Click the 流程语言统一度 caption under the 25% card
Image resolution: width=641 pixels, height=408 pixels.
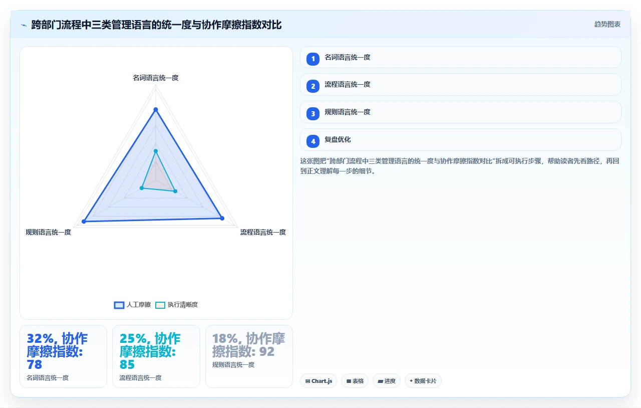click(x=140, y=378)
